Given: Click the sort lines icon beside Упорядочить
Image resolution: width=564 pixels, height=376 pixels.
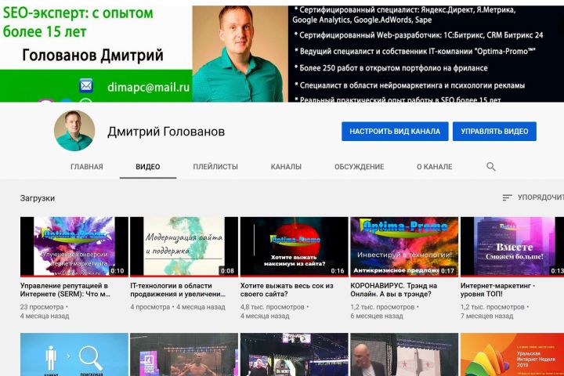Looking at the screenshot, I should 507,197.
